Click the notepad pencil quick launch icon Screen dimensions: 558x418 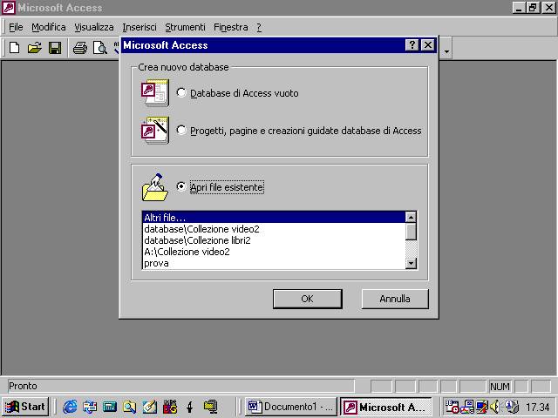(x=149, y=407)
